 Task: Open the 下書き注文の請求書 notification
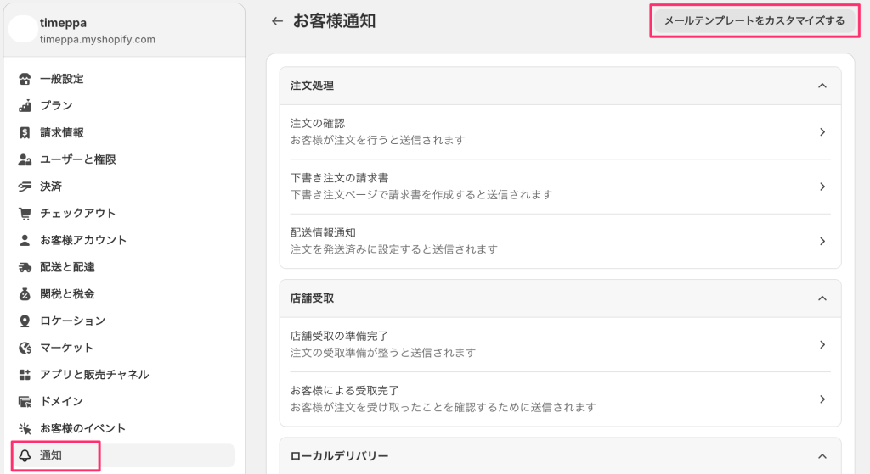tap(561, 187)
